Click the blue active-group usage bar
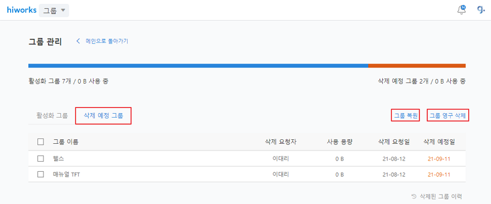 click(x=198, y=66)
